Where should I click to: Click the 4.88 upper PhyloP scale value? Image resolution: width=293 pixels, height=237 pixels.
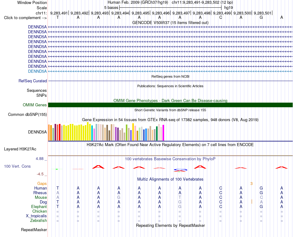click(39, 159)
